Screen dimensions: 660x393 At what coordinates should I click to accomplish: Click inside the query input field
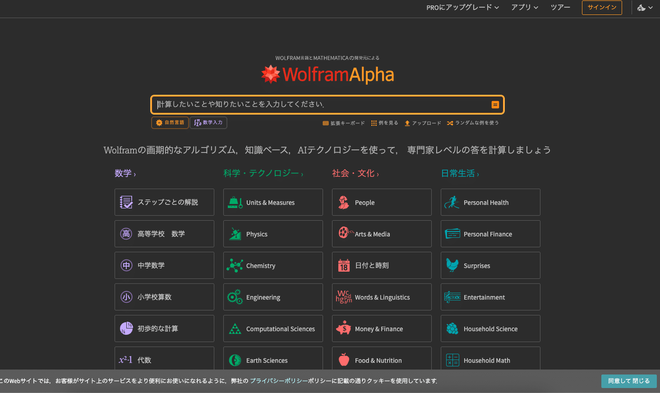tap(316, 104)
